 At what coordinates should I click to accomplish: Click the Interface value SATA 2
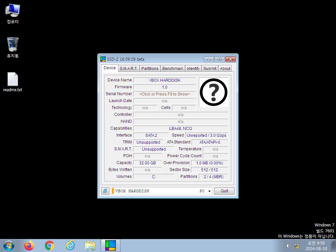click(151, 136)
